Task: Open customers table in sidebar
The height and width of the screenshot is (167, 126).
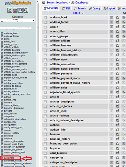Action: coord(9,158)
